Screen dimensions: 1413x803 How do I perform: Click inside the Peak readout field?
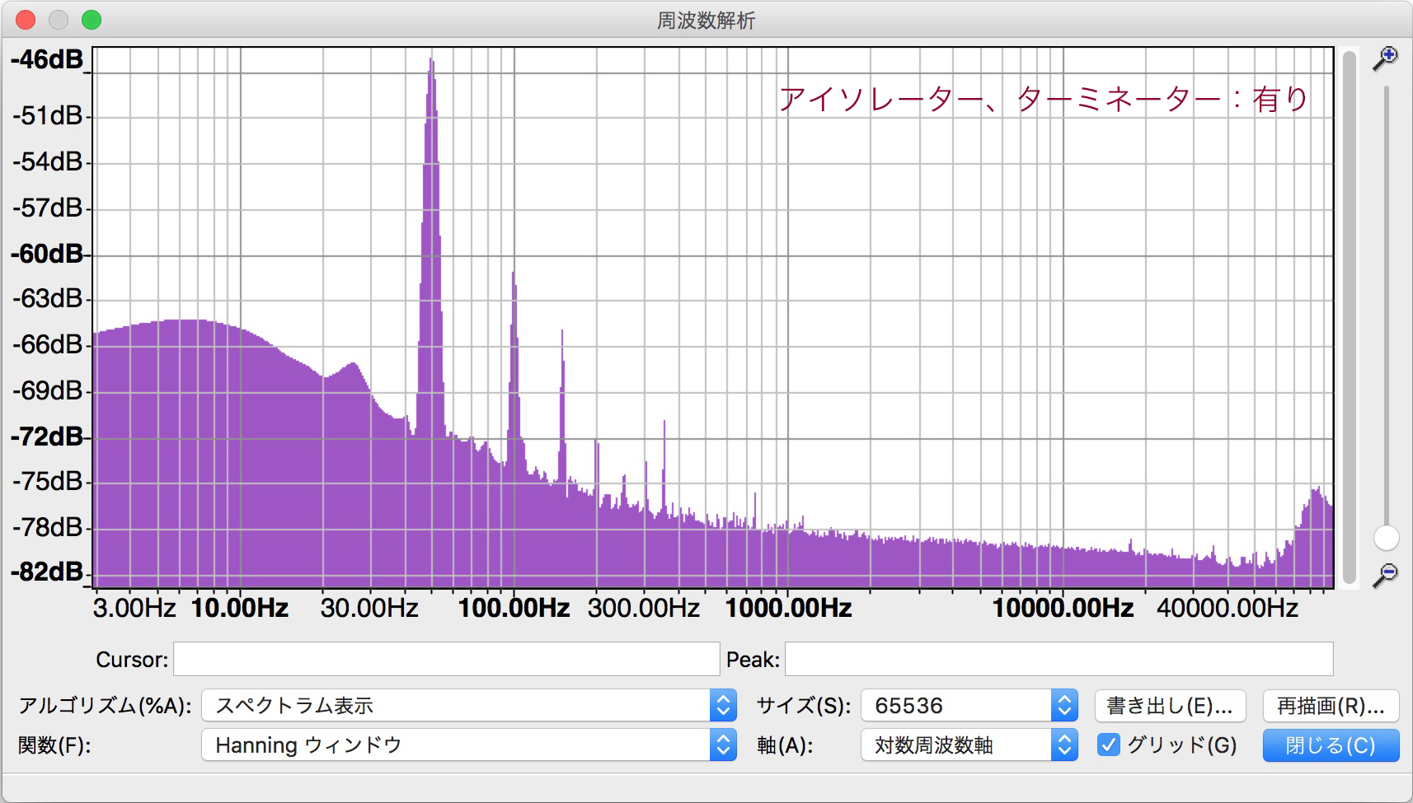coord(1059,660)
